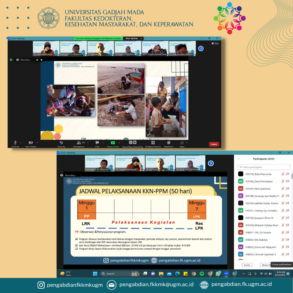The width and height of the screenshot is (293, 293).
Task: Expand video options arrow beside Start Video
Action: pos(37,143)
